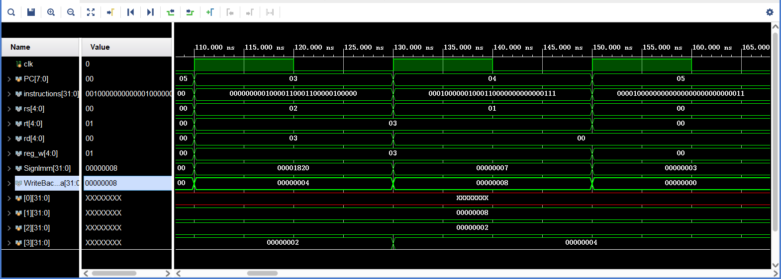Screen dimensions: 781x279
Task: Select the instructions[31:0] signal name
Action: pos(51,94)
